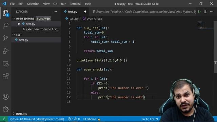217x122 pixels.
Task: Click Ln 17, Col 39 cursor position
Action: point(150,119)
